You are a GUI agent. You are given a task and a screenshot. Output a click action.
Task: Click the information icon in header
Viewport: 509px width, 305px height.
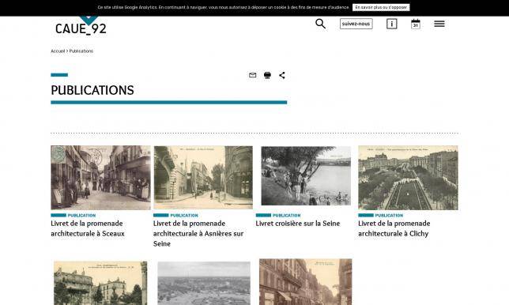(391, 24)
